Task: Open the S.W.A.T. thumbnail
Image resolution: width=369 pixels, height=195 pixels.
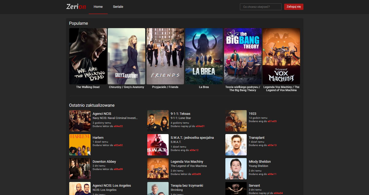Action: [x=158, y=145]
